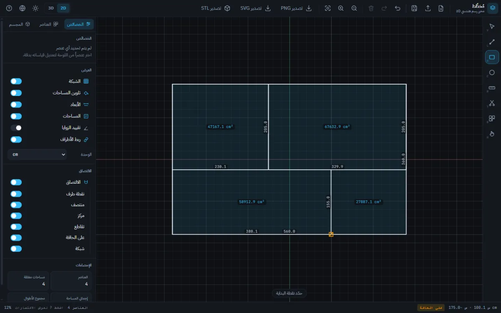Click the تصدير PNG export button
Image resolution: width=501 pixels, height=313 pixels.
point(296,8)
